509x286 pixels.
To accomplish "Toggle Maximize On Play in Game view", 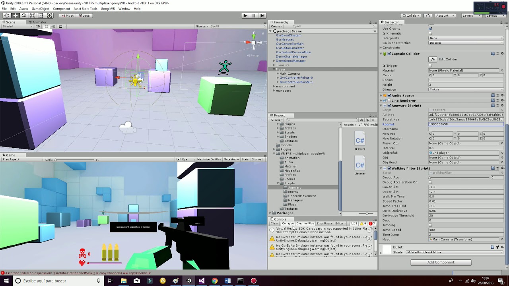I will point(209,160).
